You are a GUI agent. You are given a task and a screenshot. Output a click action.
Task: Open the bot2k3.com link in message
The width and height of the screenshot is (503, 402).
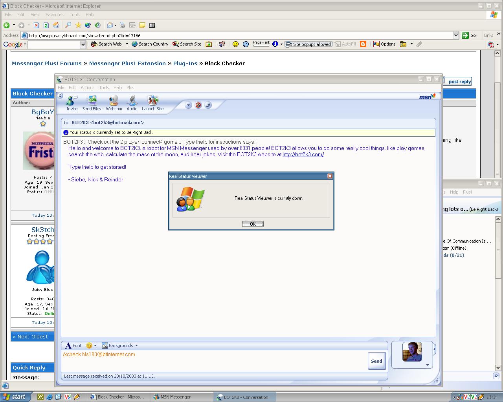[x=303, y=154]
